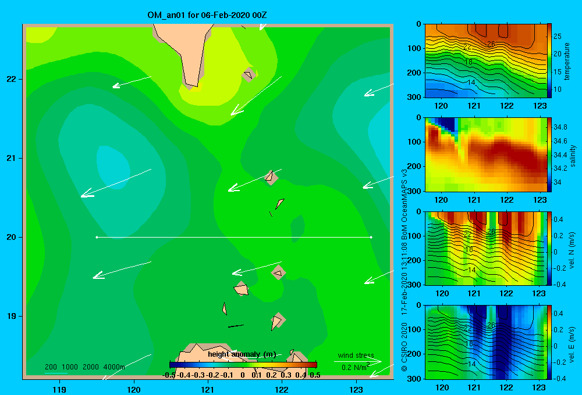Open the eastward velocity section panel

(486, 342)
